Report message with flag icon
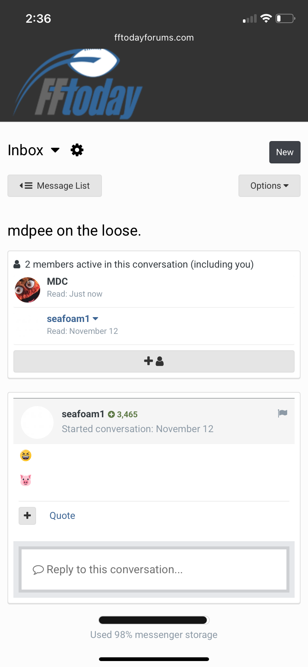This screenshot has width=308, height=667. (283, 413)
